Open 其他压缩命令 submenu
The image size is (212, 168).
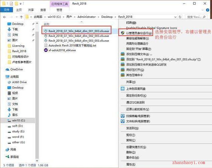pyautogui.click(x=132, y=75)
